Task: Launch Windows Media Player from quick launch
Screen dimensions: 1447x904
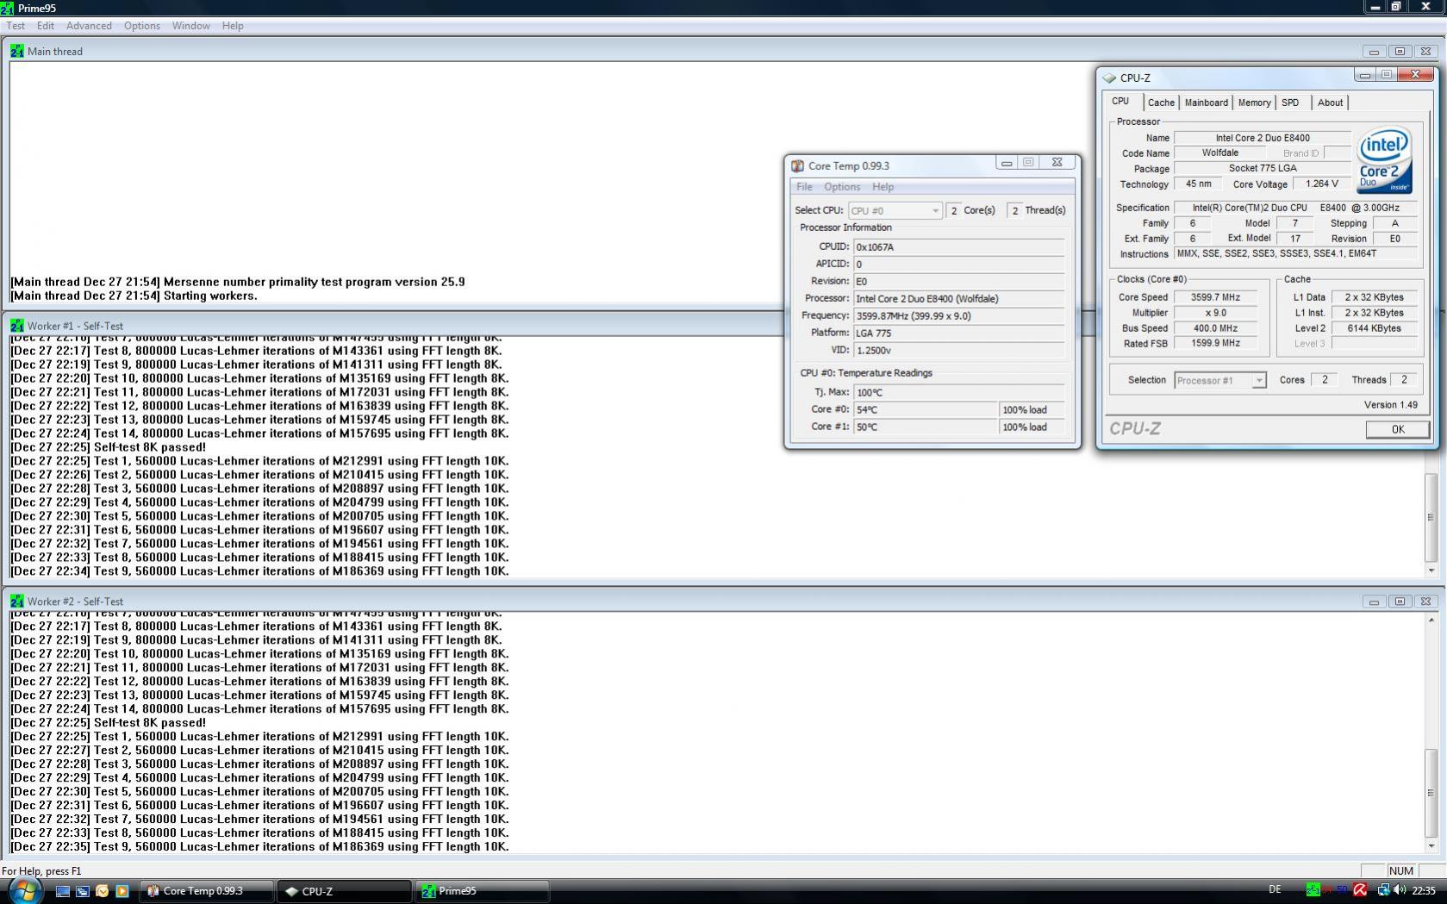Action: click(x=122, y=891)
